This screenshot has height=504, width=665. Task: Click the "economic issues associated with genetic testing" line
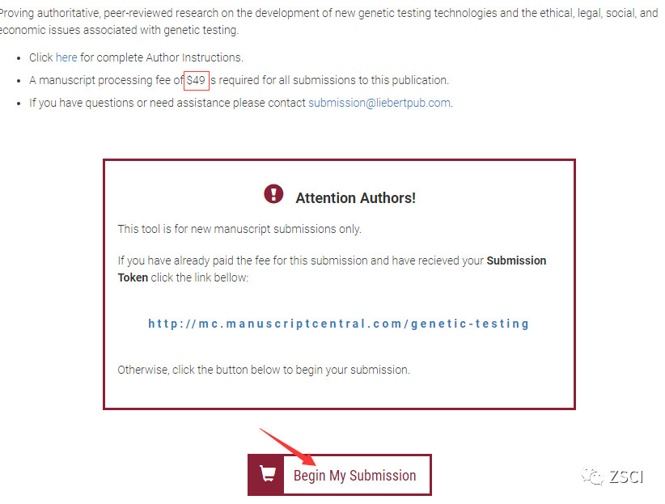pos(119,30)
